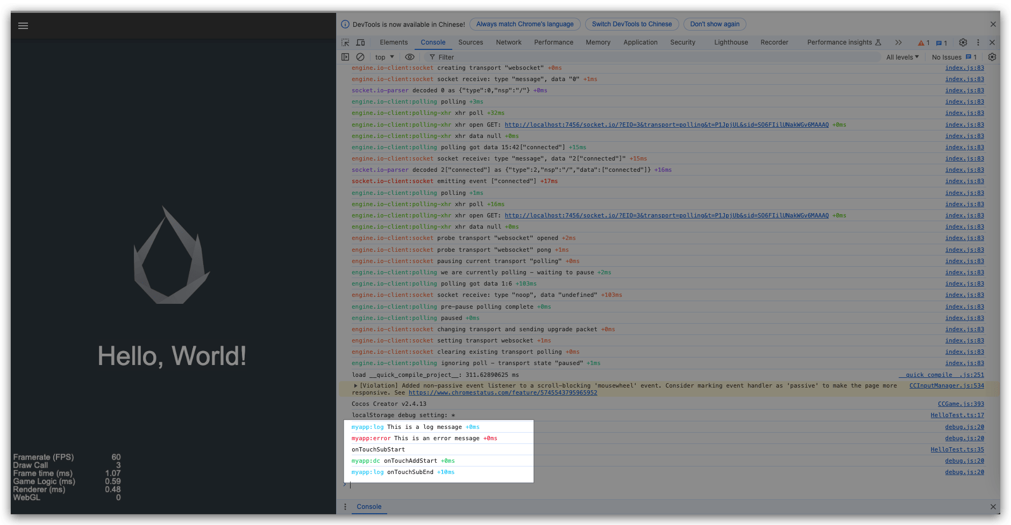Open the chromestatus.com feature link
This screenshot has height=525, width=1011.
click(x=503, y=393)
